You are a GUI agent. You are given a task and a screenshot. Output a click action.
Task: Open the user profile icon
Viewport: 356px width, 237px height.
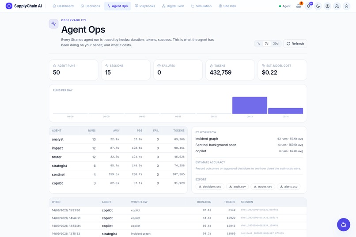(346, 6)
